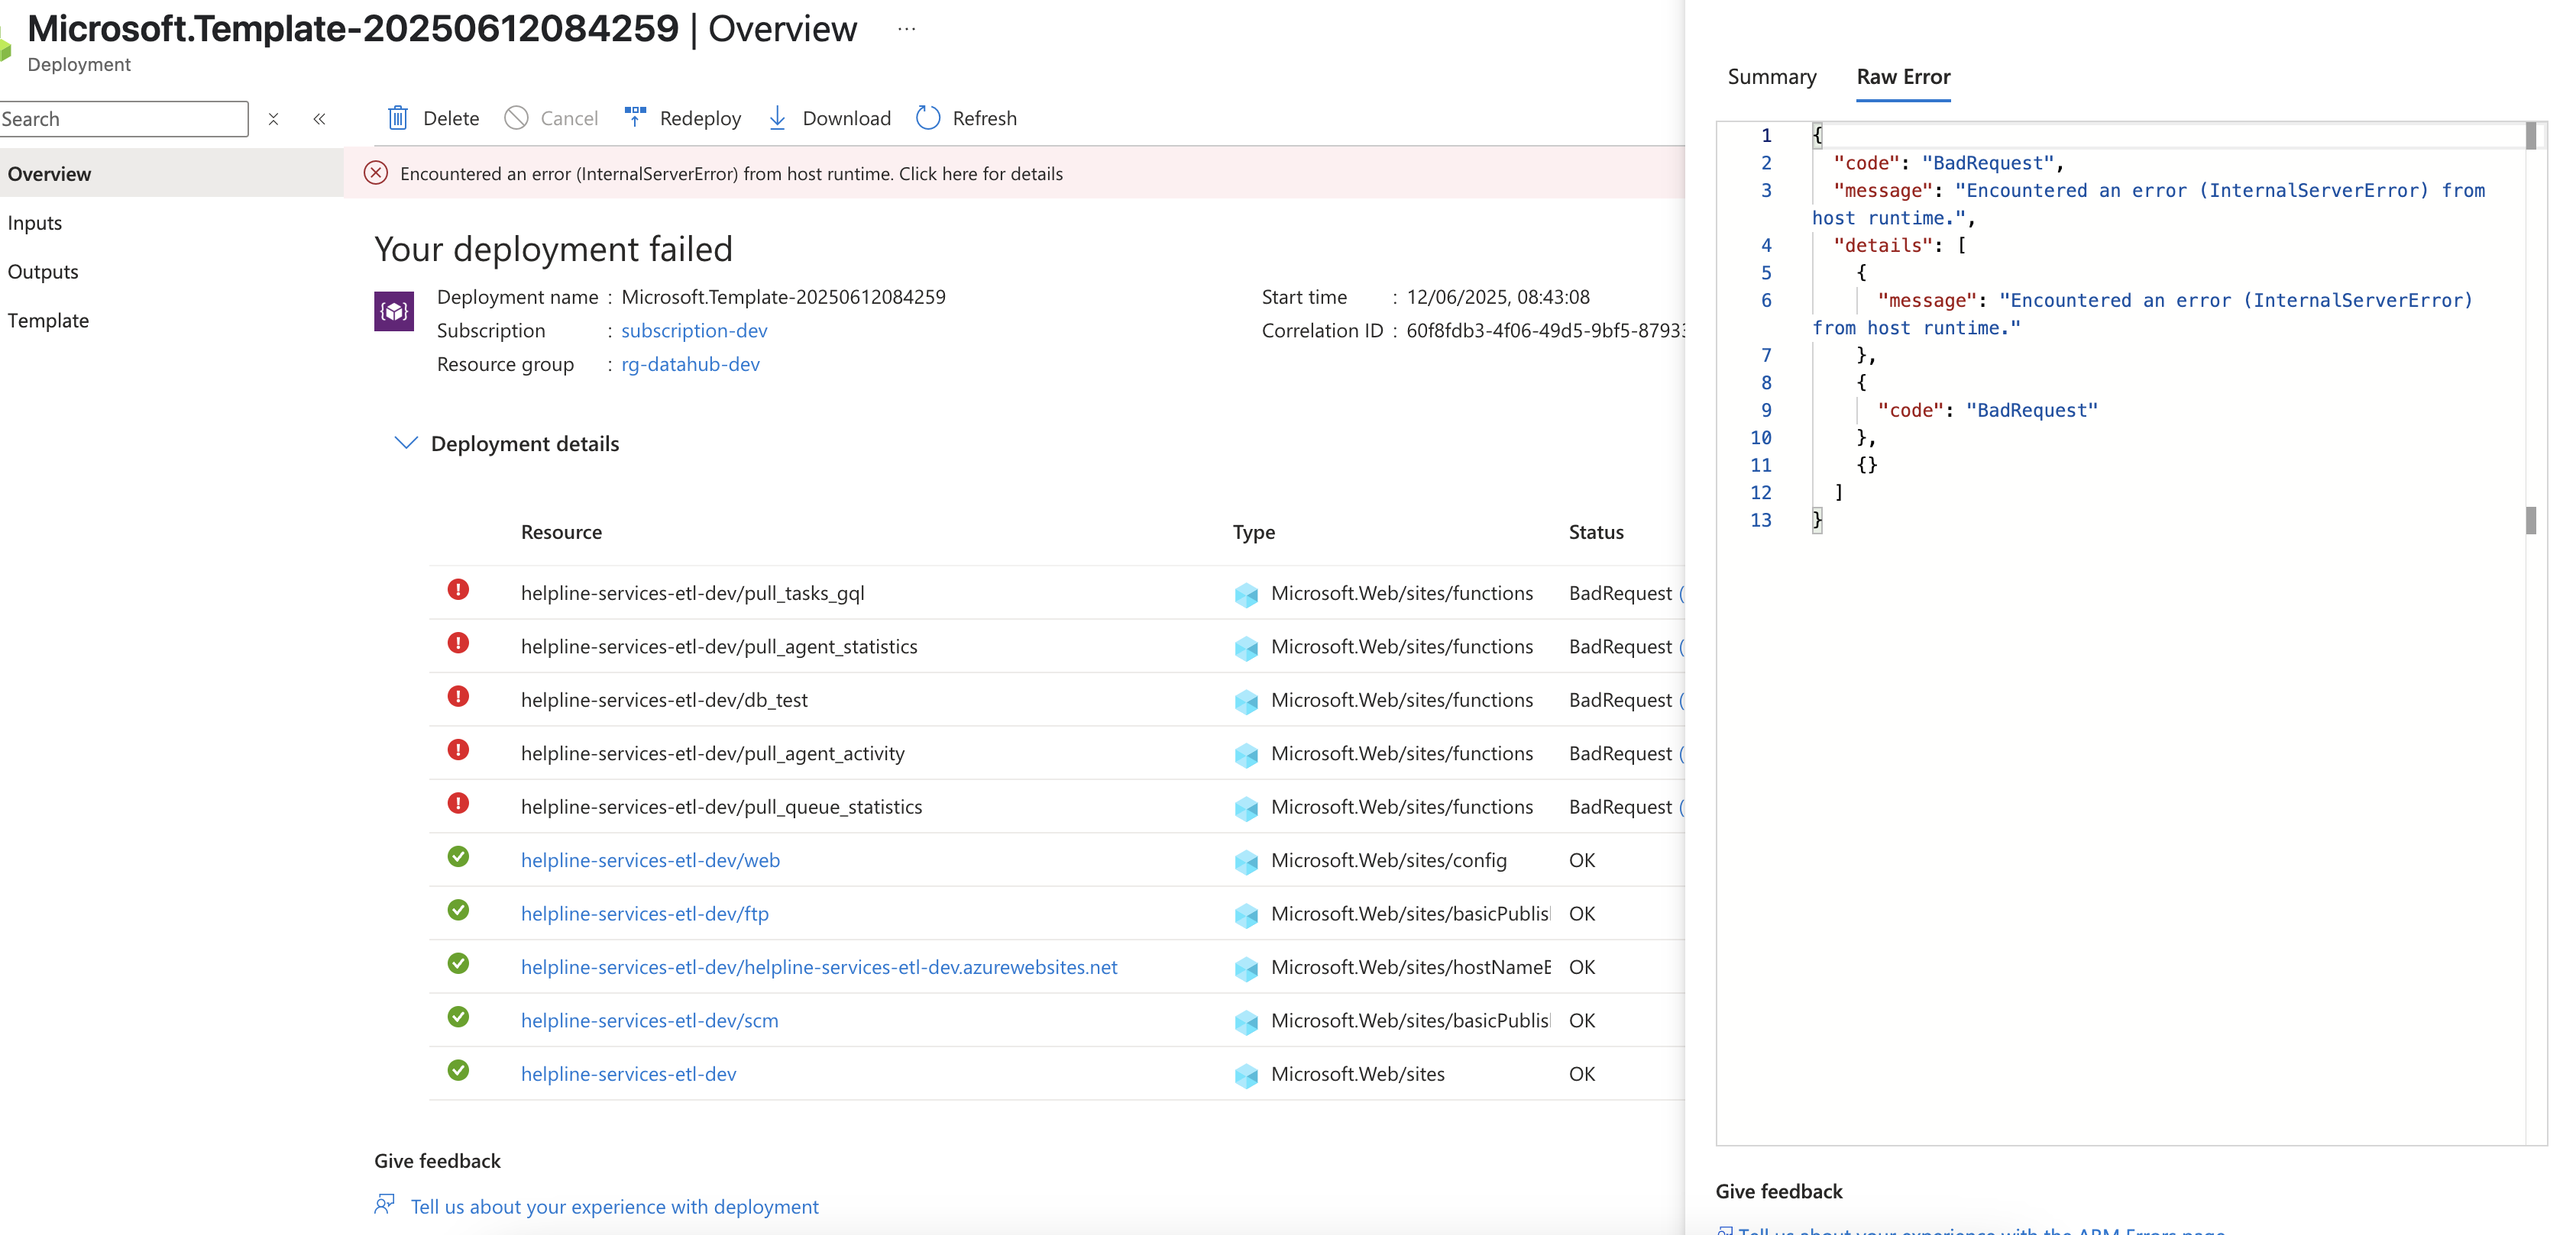Screen dimensions: 2576x1235
Task: Click the ellipsis more options button
Action: (906, 29)
